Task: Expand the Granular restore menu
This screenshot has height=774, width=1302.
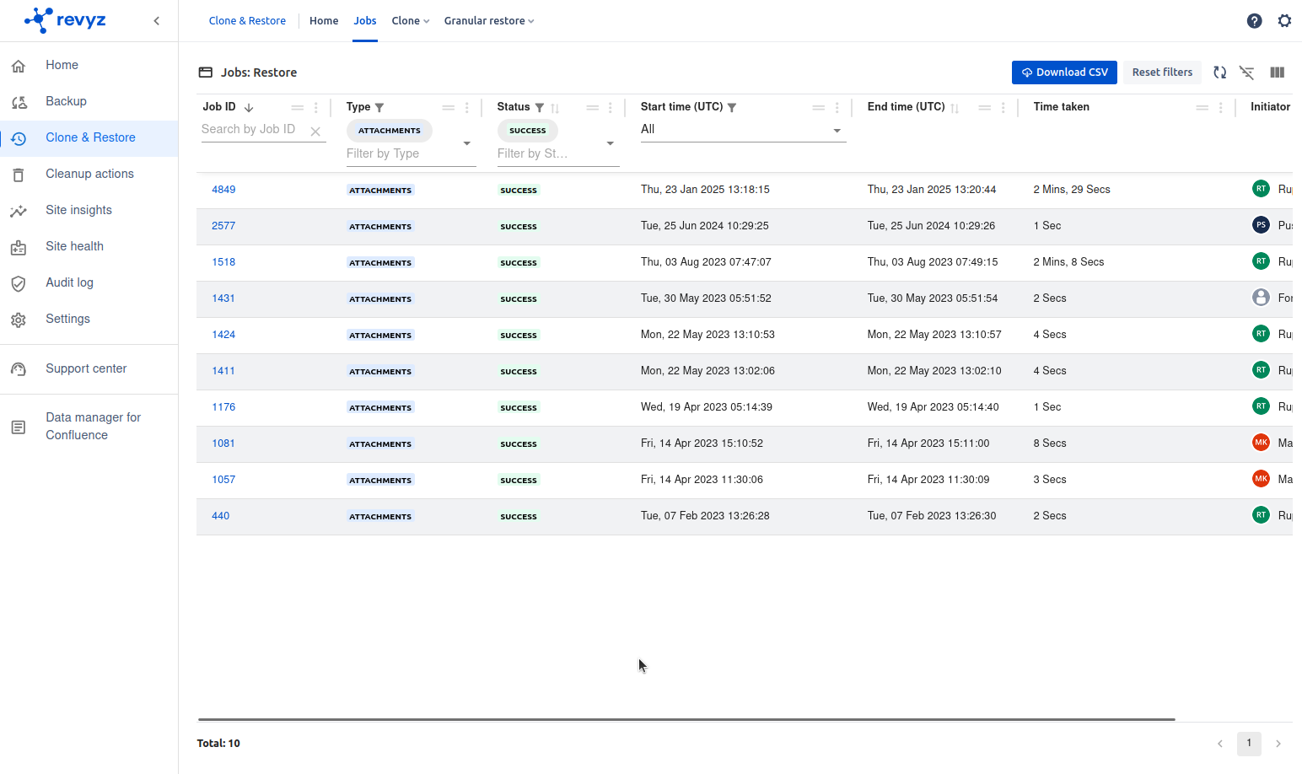Action: [x=489, y=21]
